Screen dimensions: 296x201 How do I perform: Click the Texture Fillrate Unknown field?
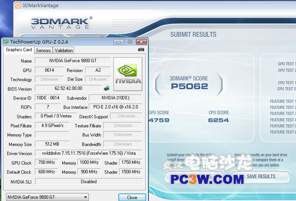(123, 126)
